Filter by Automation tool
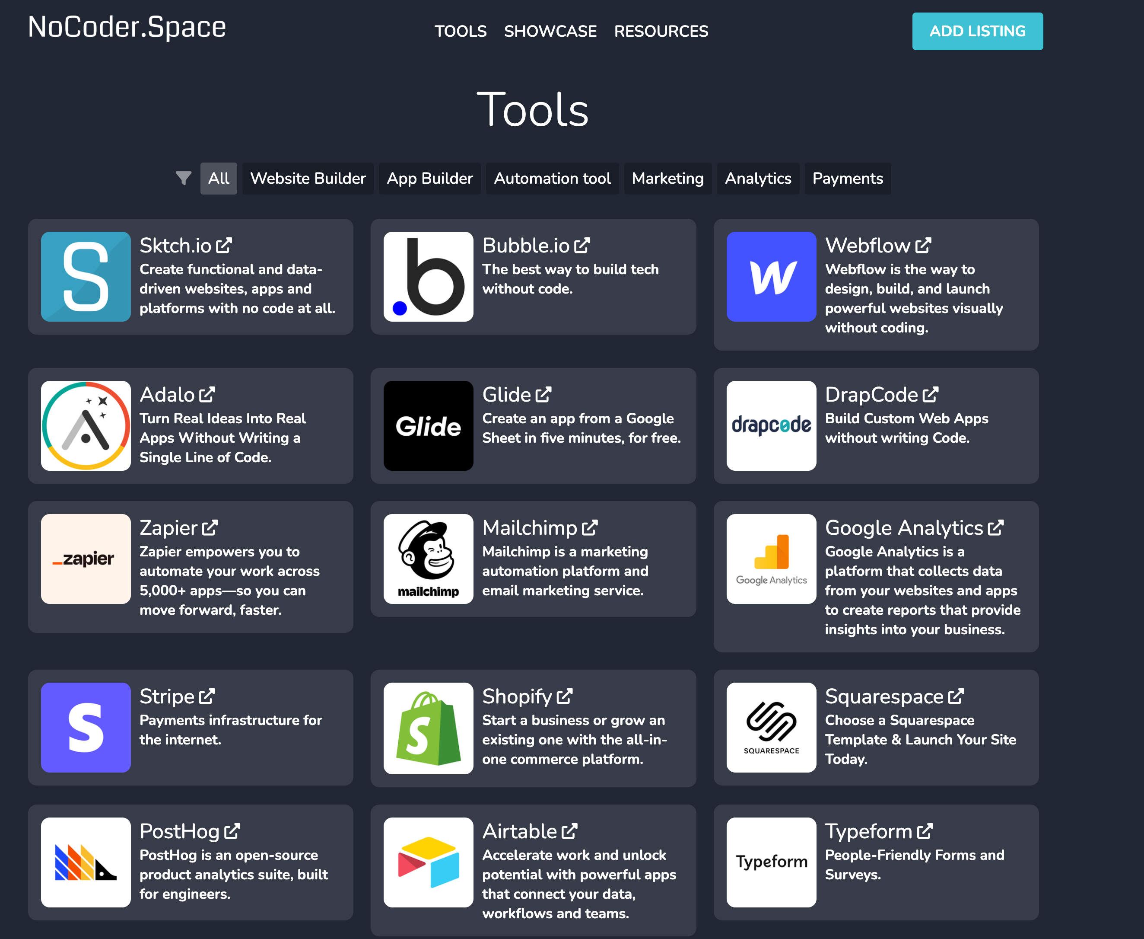The height and width of the screenshot is (939, 1144). click(552, 179)
